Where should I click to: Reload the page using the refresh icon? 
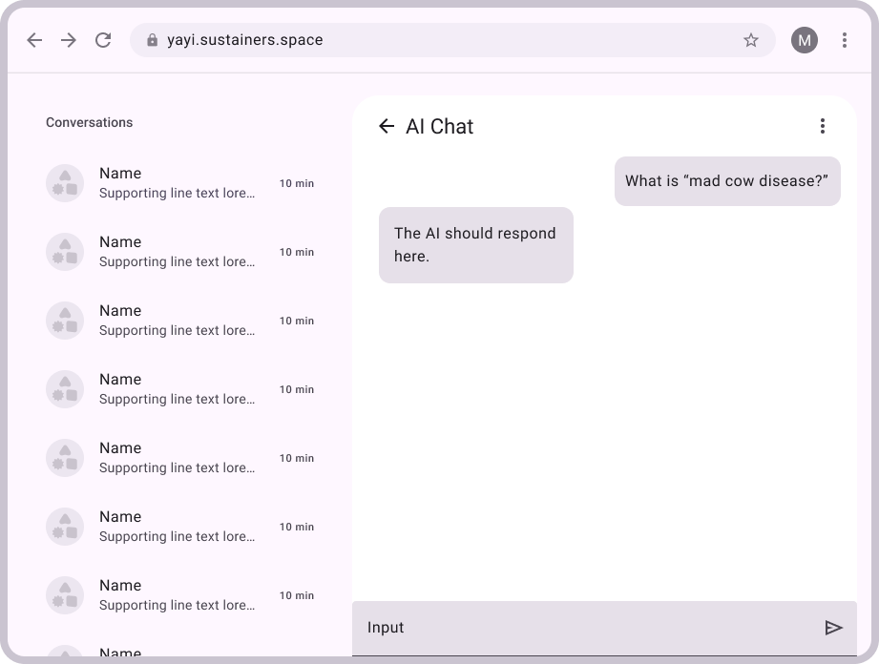tap(103, 40)
